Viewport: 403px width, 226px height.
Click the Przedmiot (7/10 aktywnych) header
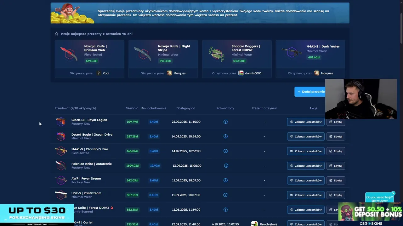pos(75,108)
